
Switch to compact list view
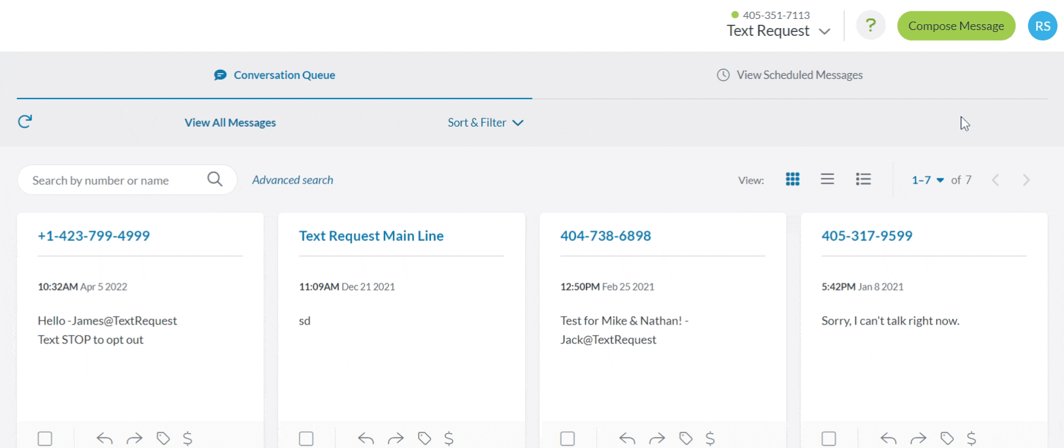[x=827, y=179]
